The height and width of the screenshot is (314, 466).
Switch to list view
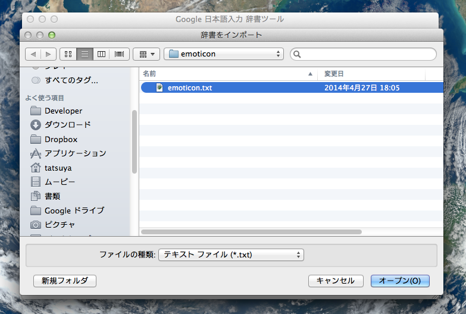tap(85, 54)
